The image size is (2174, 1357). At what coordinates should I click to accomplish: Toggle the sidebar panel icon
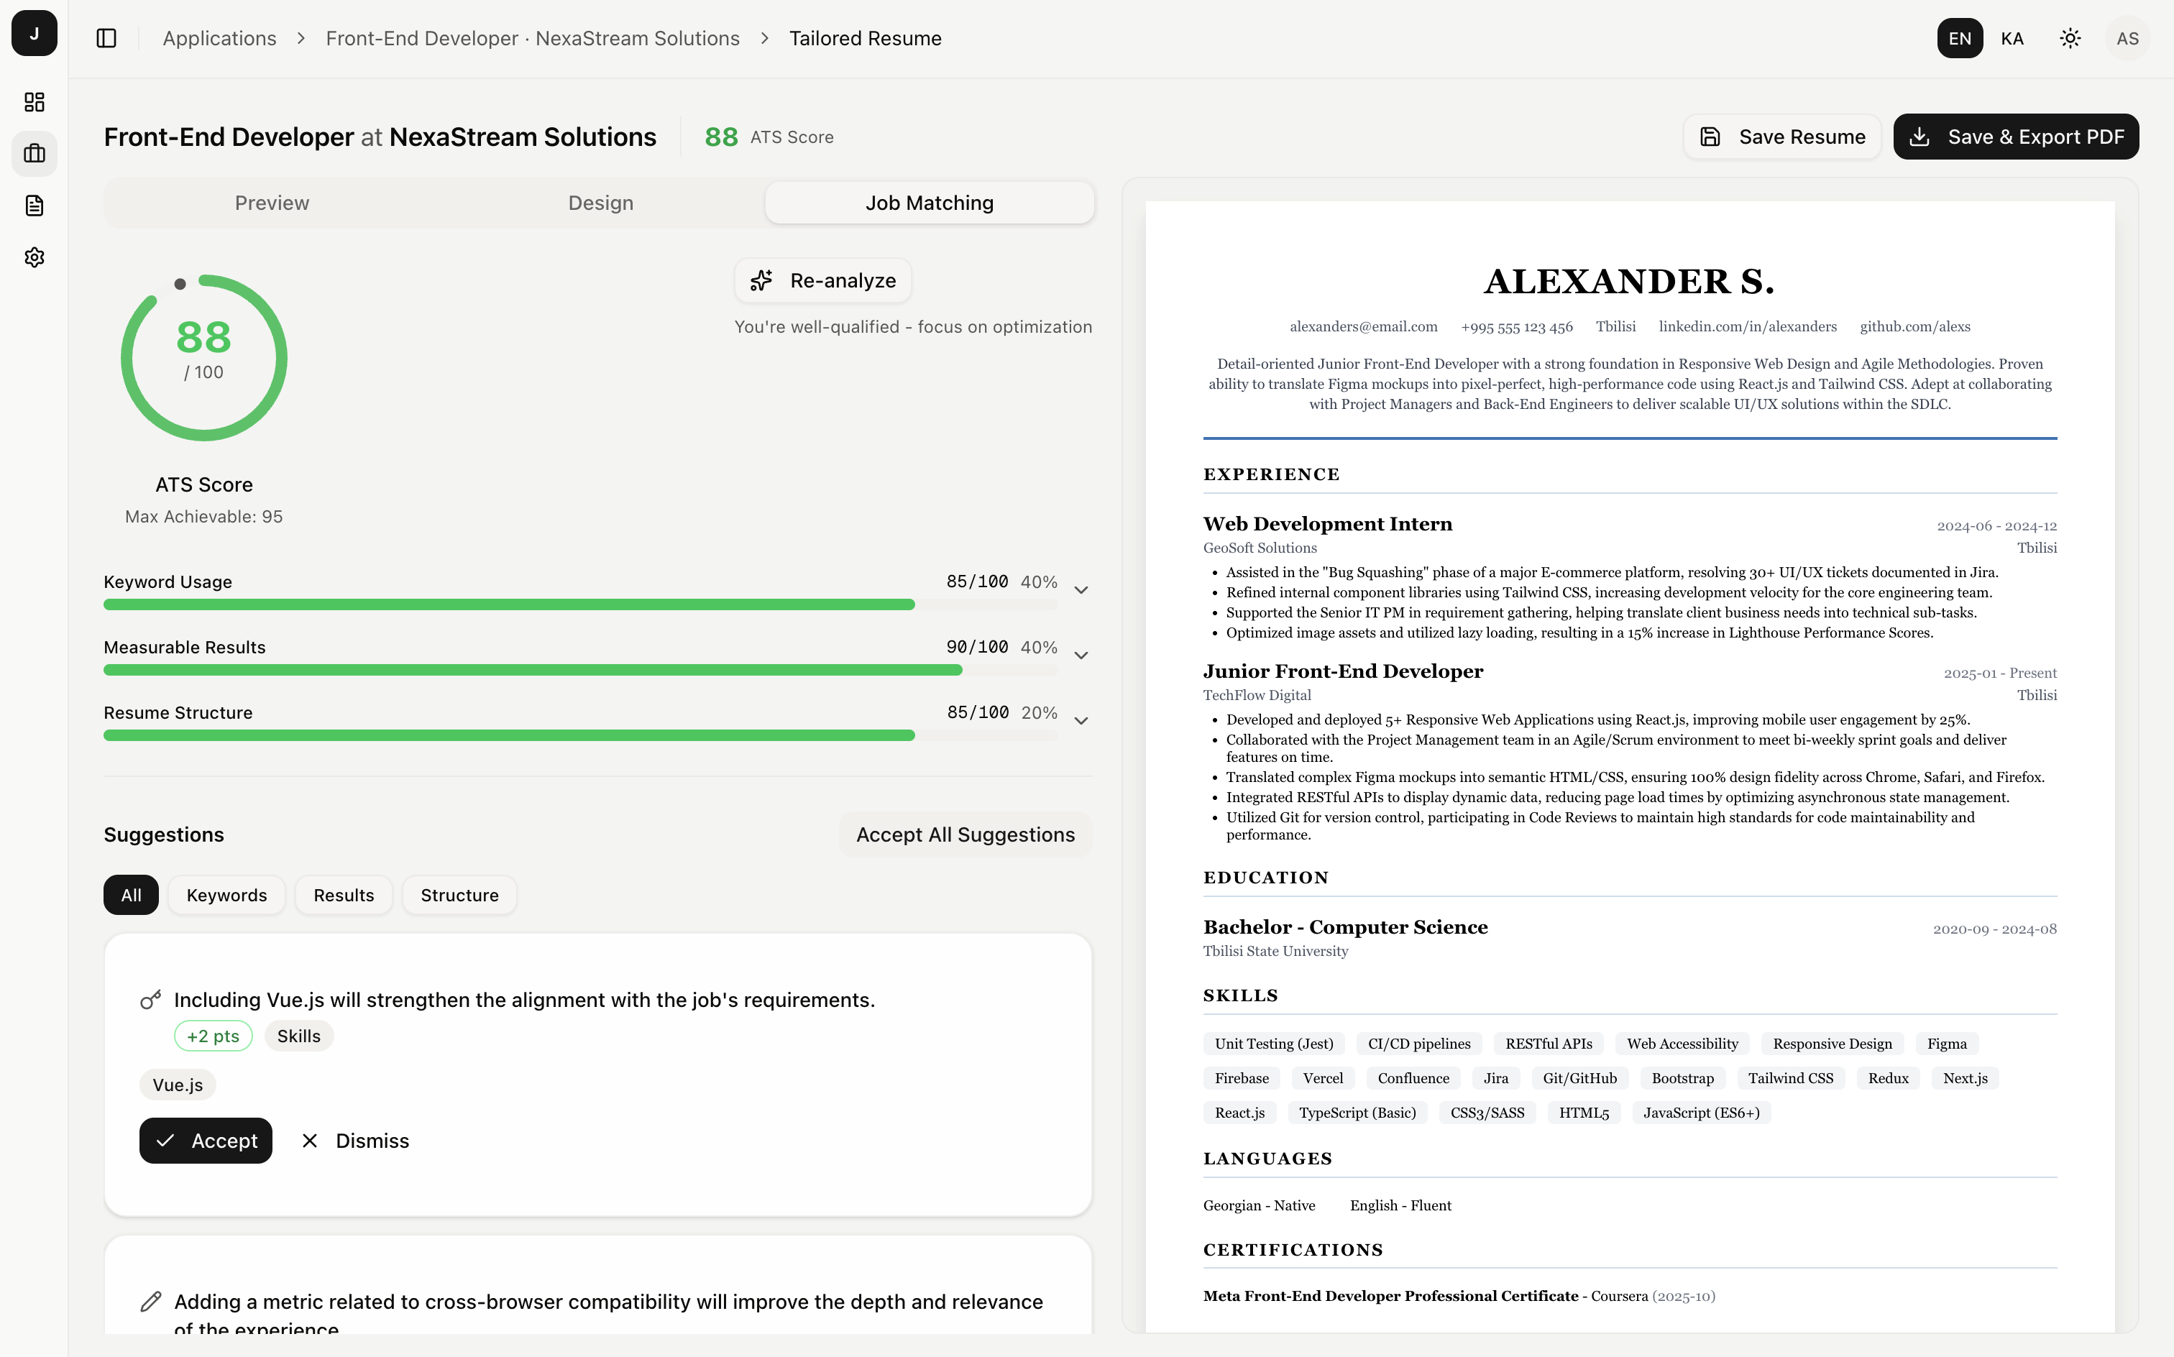tap(106, 37)
